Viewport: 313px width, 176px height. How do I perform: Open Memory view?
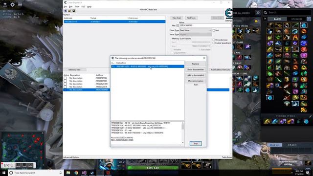click(x=74, y=70)
